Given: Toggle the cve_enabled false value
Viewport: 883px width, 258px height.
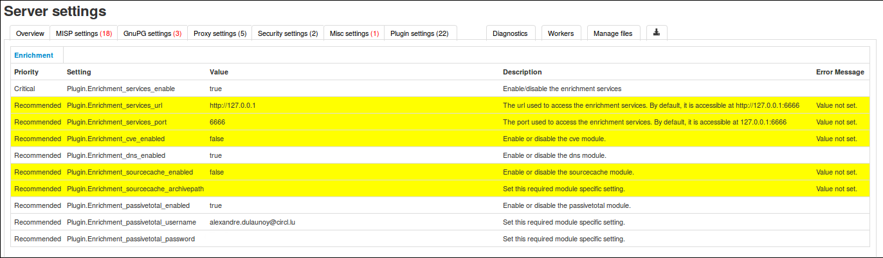Looking at the screenshot, I should pyautogui.click(x=217, y=139).
